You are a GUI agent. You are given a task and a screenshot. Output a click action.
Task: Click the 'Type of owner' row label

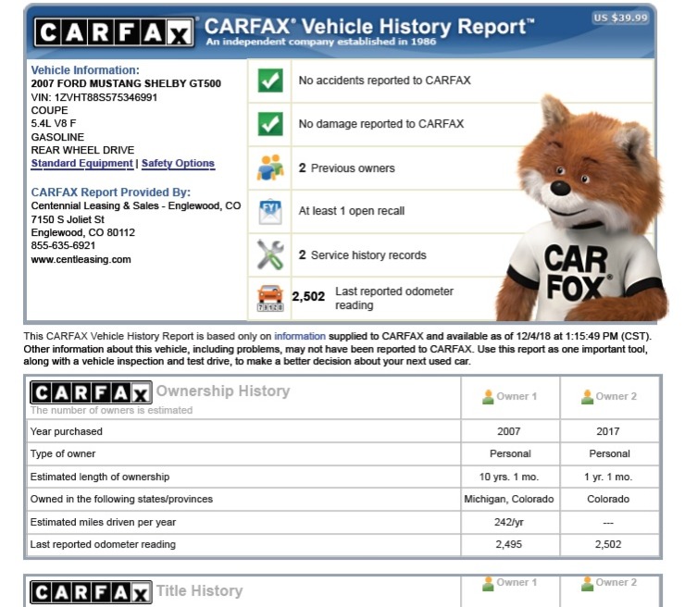point(63,453)
